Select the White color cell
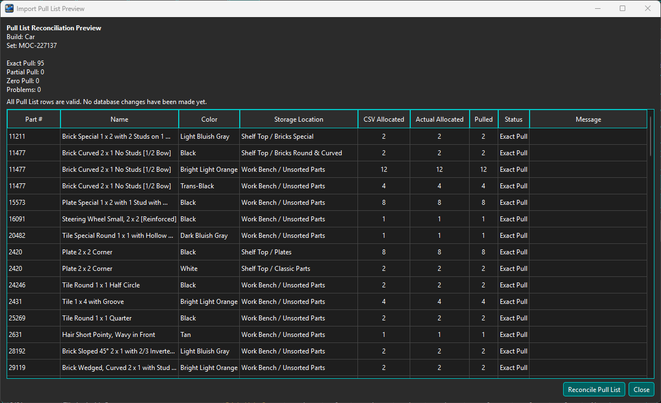This screenshot has height=403, width=661. coord(210,269)
